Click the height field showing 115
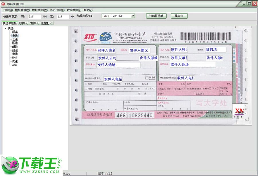The width and height of the screenshot is (258, 176). pos(63,16)
